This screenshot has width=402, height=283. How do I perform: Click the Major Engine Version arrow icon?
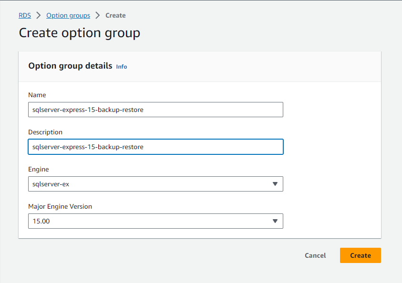[275, 221]
